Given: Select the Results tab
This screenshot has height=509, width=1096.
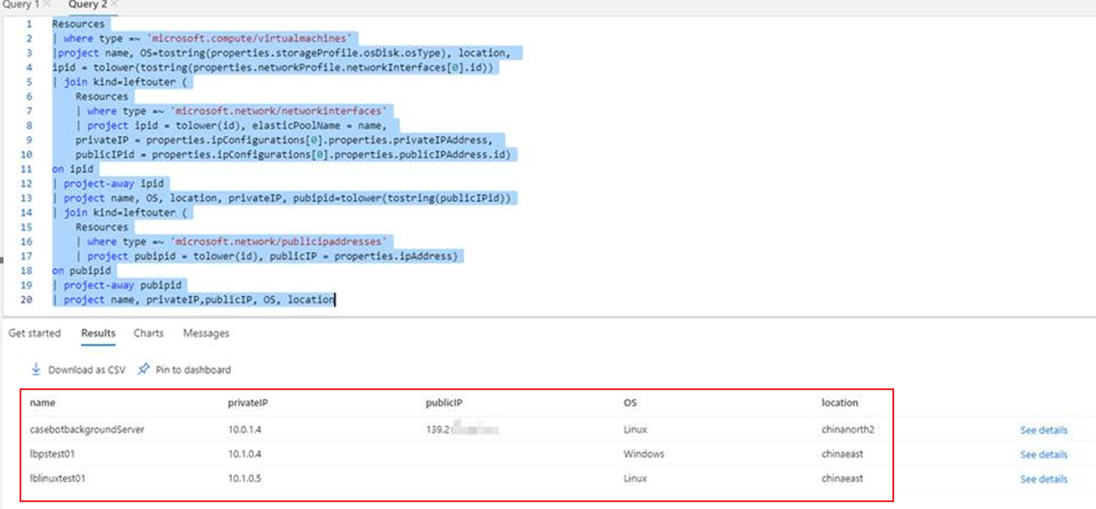Looking at the screenshot, I should tap(98, 333).
